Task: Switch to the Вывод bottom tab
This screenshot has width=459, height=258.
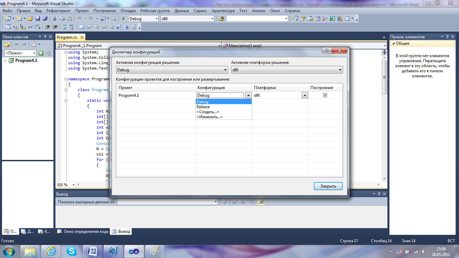Action: [x=121, y=231]
